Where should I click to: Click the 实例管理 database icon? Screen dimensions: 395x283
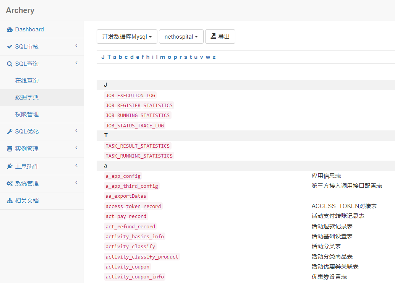click(x=10, y=149)
